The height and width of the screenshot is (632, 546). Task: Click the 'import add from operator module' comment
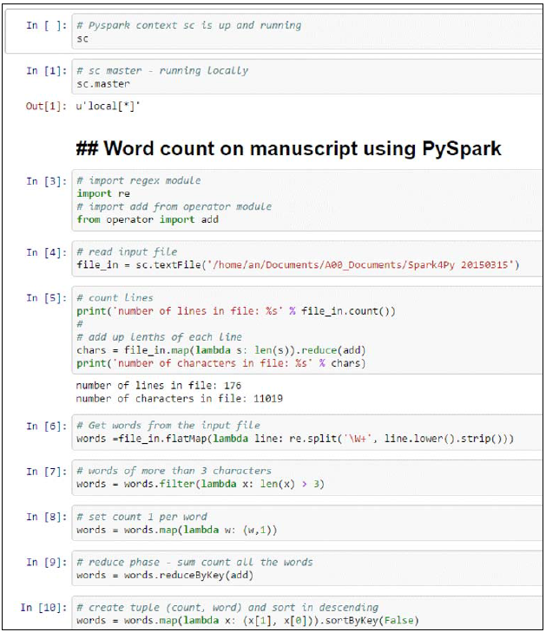pos(174,207)
